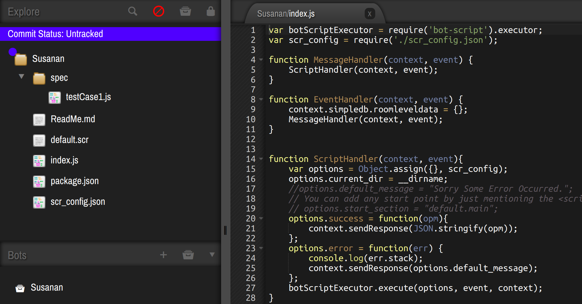This screenshot has height=304, width=582.
Task: Click the Susanan bot icon in Bots list
Action: coord(20,288)
